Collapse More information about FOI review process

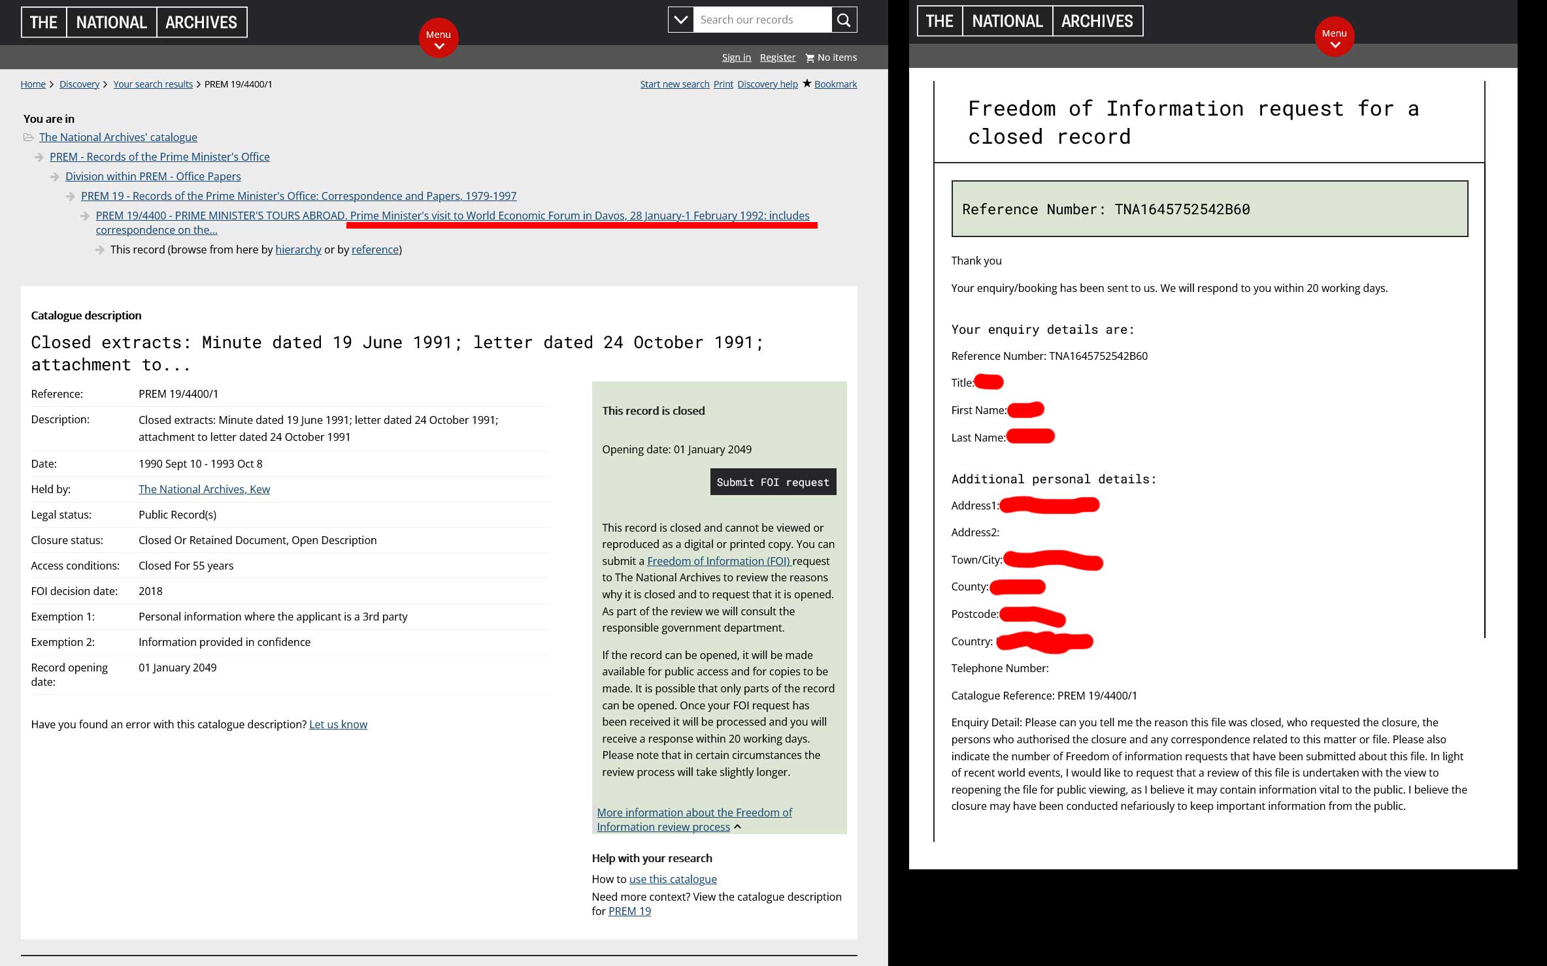(x=694, y=820)
